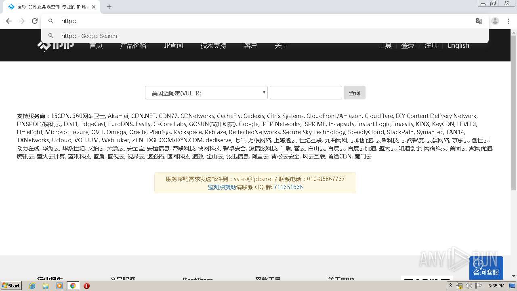
Task: Open the IP查询 navigation item
Action: (x=173, y=45)
